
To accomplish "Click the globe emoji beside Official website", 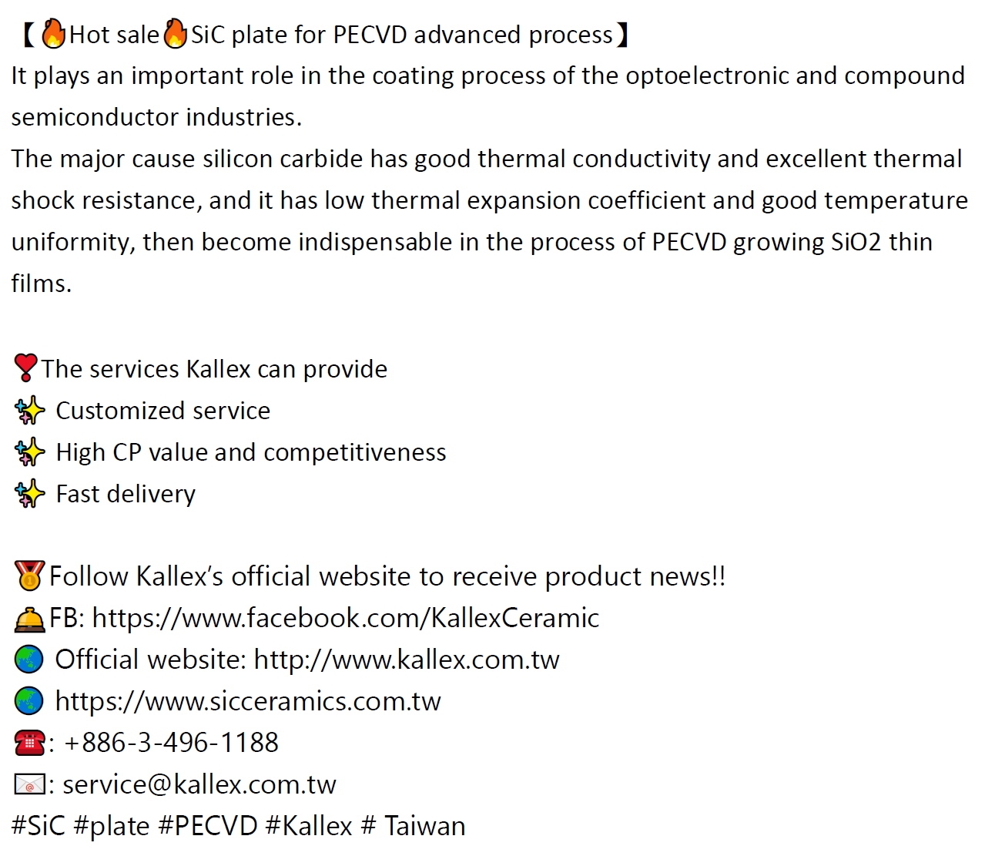I will [29, 660].
